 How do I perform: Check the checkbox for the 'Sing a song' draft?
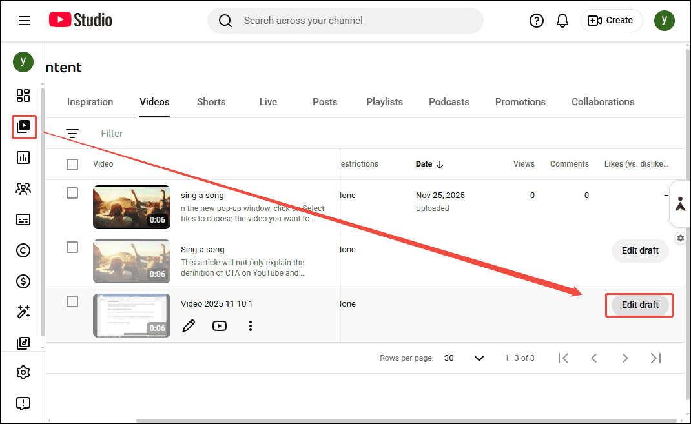pos(72,247)
